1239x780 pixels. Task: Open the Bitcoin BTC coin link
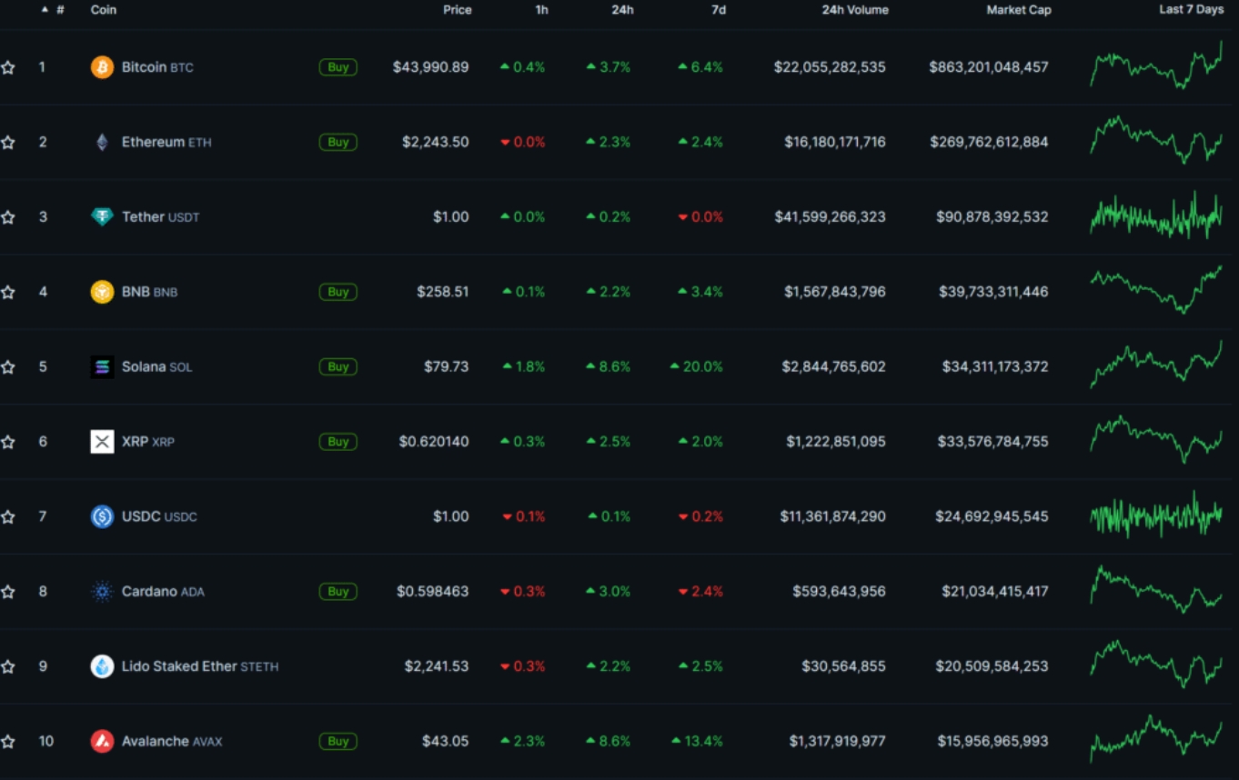click(157, 67)
